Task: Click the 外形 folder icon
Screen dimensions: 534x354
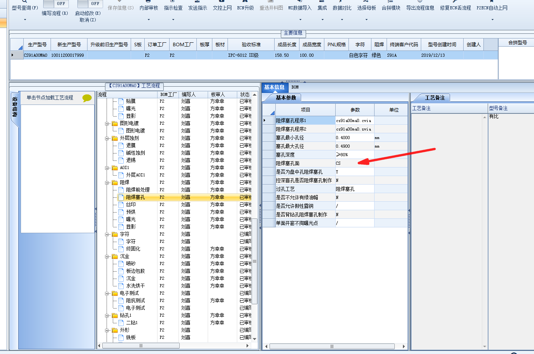Action: click(x=115, y=330)
